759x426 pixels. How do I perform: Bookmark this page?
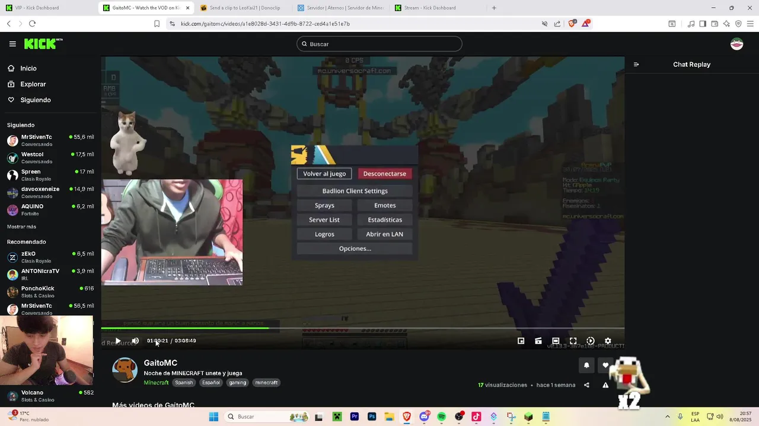click(x=157, y=24)
